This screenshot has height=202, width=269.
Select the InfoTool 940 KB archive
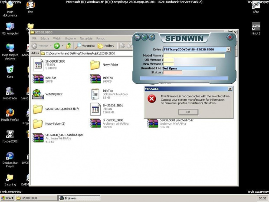(102, 79)
